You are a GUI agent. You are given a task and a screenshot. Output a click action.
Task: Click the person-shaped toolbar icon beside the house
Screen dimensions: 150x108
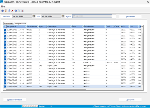(9, 10)
